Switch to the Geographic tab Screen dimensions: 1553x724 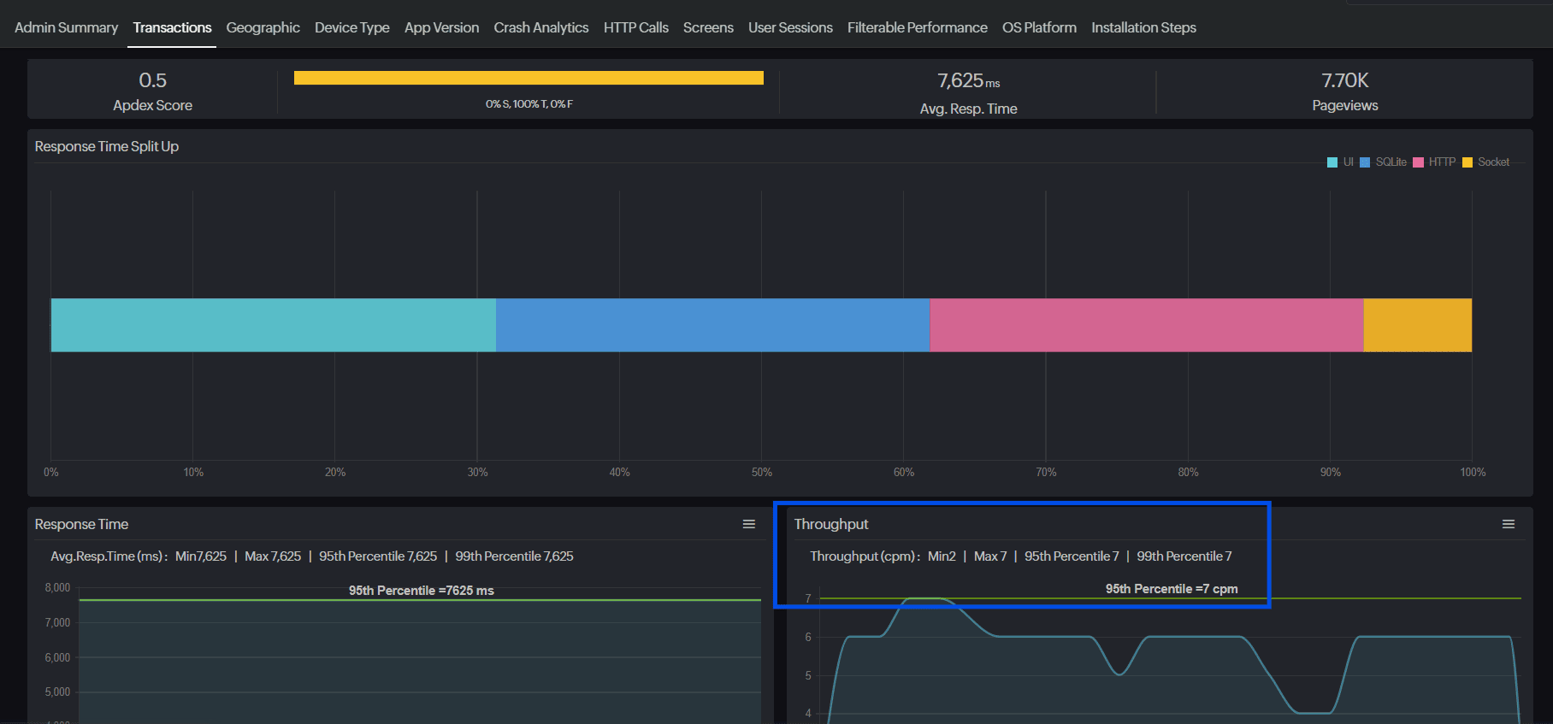tap(263, 27)
